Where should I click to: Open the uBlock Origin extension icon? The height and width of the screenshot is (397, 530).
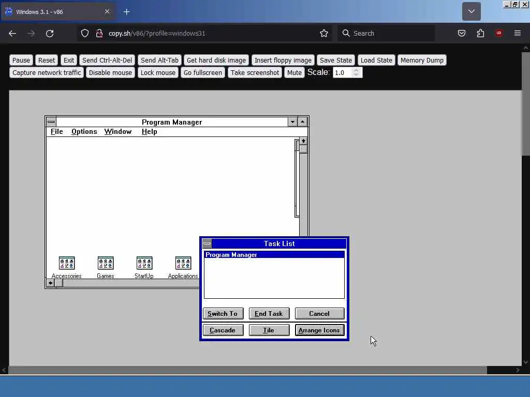click(499, 33)
